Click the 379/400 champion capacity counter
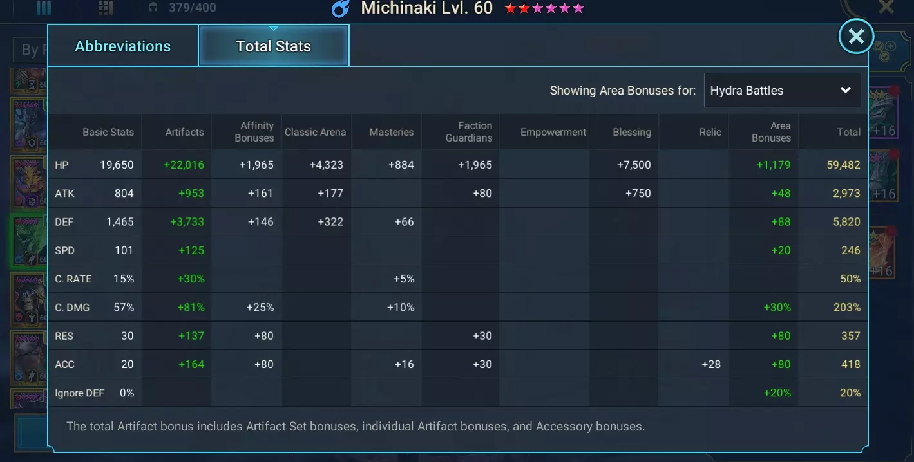Screen dimensions: 914x462 pos(191,8)
